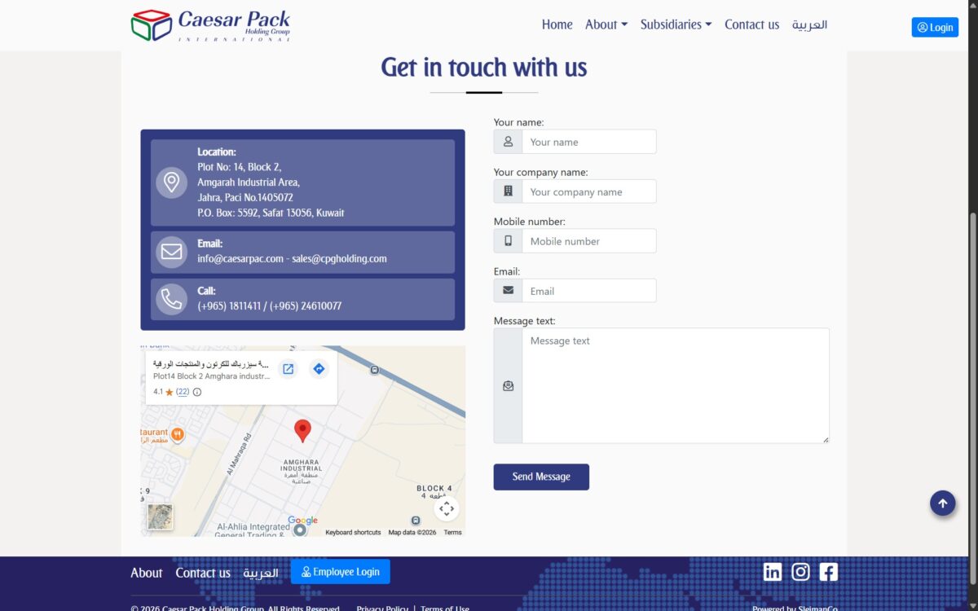Open Contact us link in footer
The width and height of the screenshot is (978, 611).
click(x=203, y=573)
